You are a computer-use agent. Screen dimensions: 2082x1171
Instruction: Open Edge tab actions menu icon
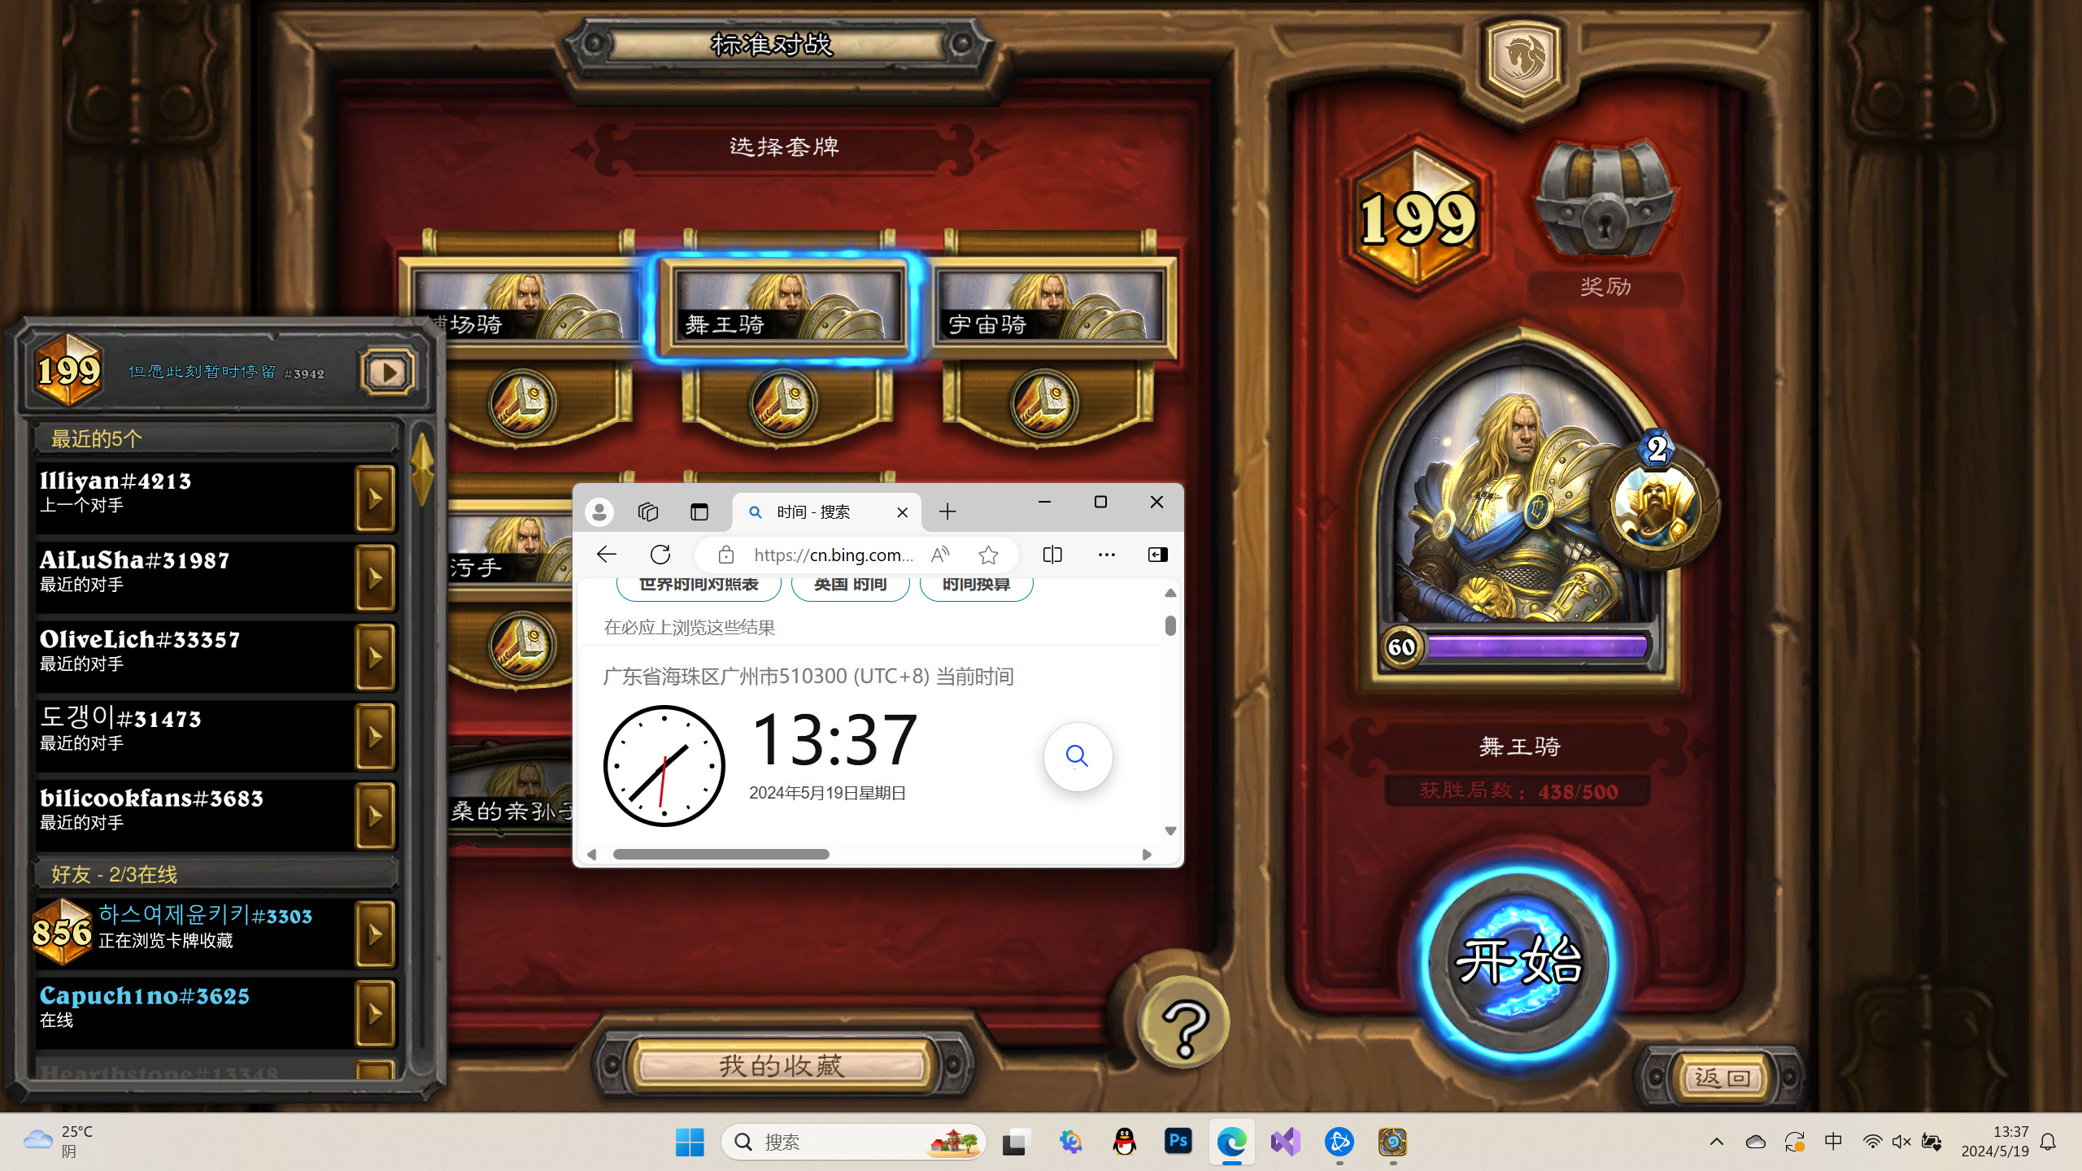[x=699, y=511]
